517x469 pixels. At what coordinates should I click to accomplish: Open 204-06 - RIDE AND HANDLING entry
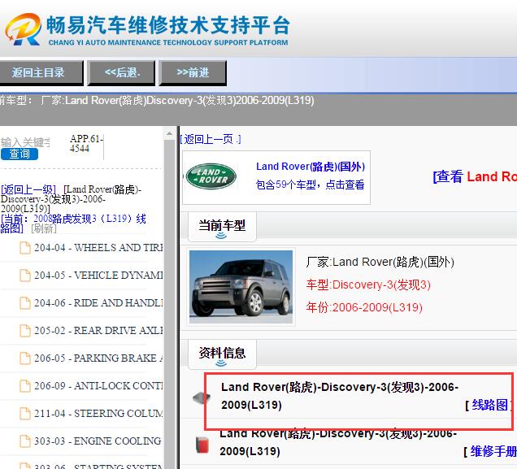click(98, 303)
